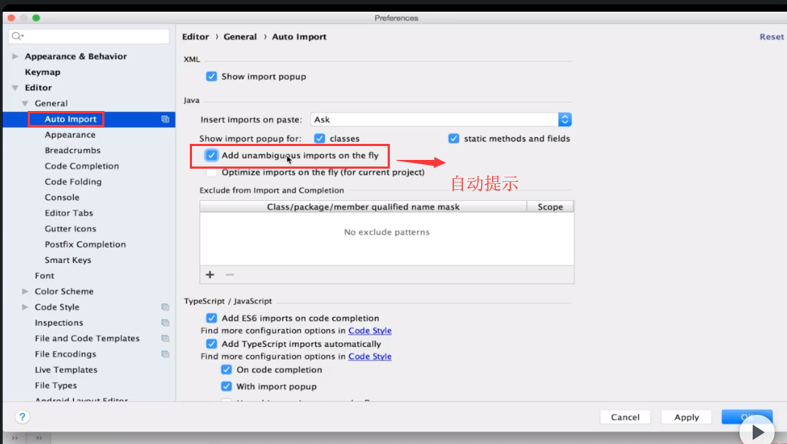Click the preferences search field
The height and width of the screenshot is (444, 787).
[89, 37]
